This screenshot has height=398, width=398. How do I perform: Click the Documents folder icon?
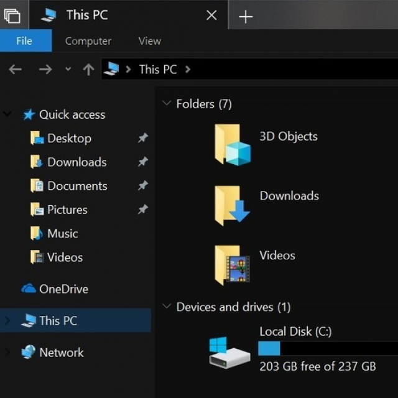click(x=37, y=185)
